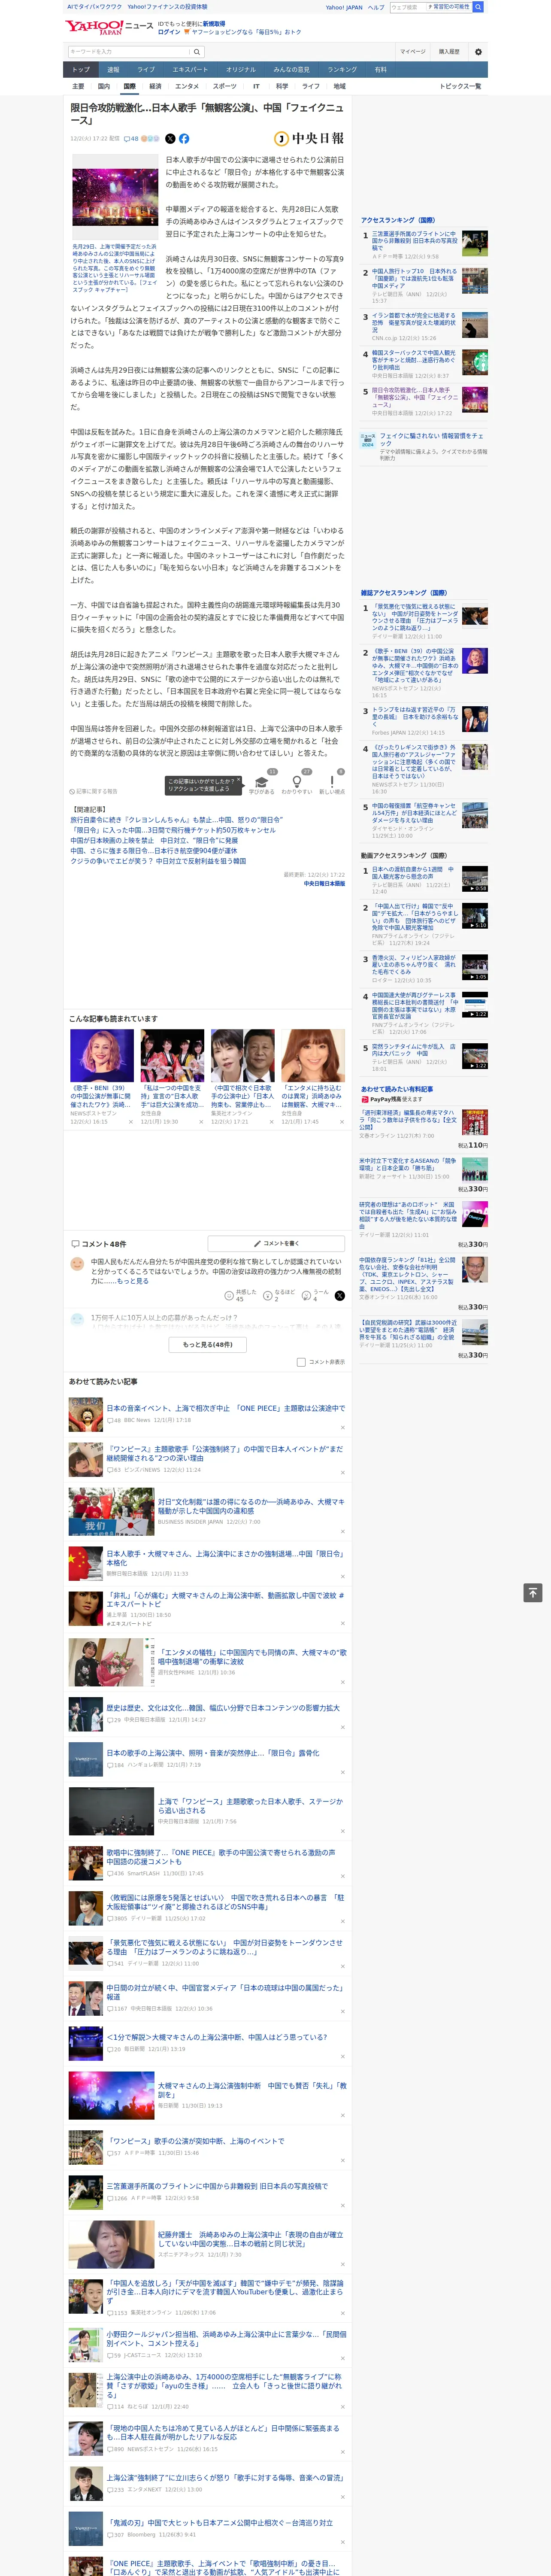Open 購入履歴 link

(449, 52)
